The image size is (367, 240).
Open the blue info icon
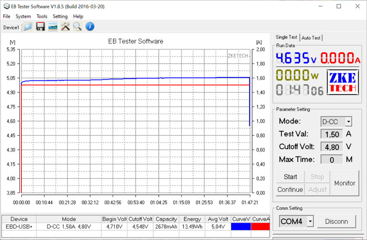click(x=90, y=27)
